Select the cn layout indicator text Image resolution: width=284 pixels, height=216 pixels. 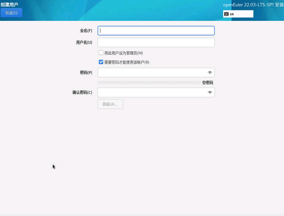click(x=232, y=14)
